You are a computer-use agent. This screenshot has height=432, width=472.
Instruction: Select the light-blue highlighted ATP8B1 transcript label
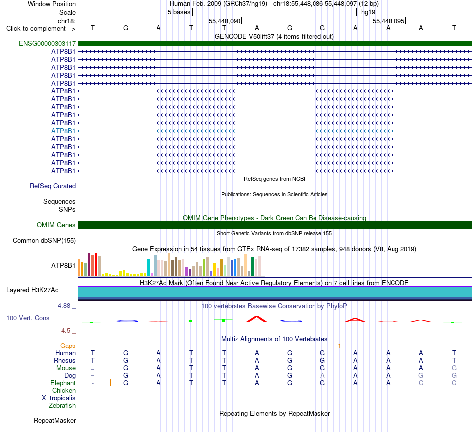pos(63,131)
